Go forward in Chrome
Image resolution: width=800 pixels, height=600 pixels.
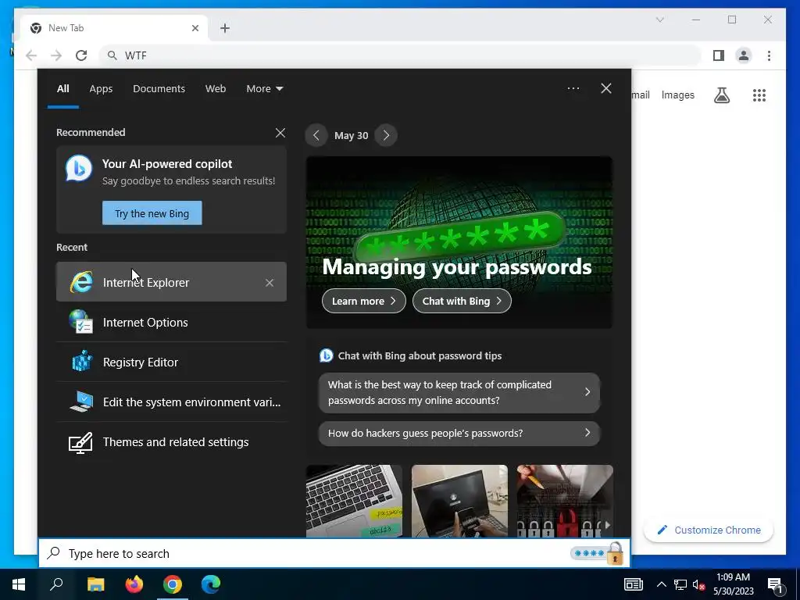56,55
